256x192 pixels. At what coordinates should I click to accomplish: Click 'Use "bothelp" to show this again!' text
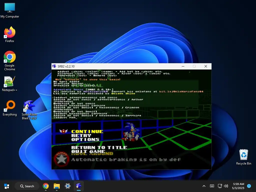pyautogui.click(x=88, y=79)
